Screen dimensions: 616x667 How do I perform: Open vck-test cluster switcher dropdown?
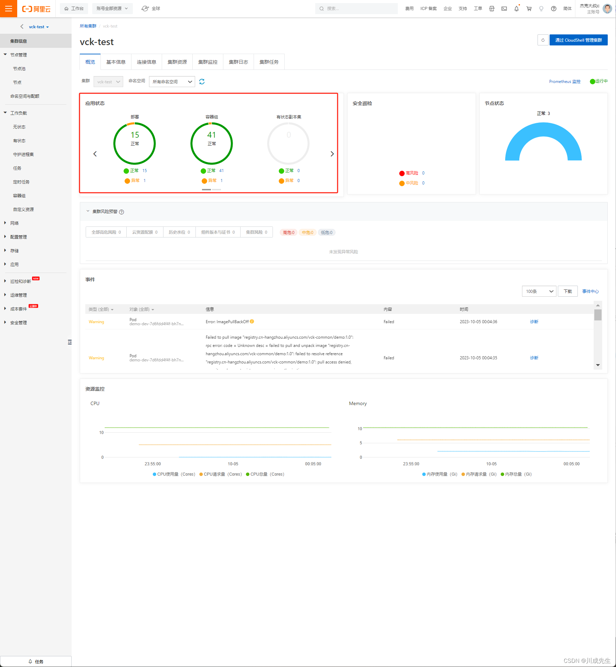pyautogui.click(x=39, y=27)
